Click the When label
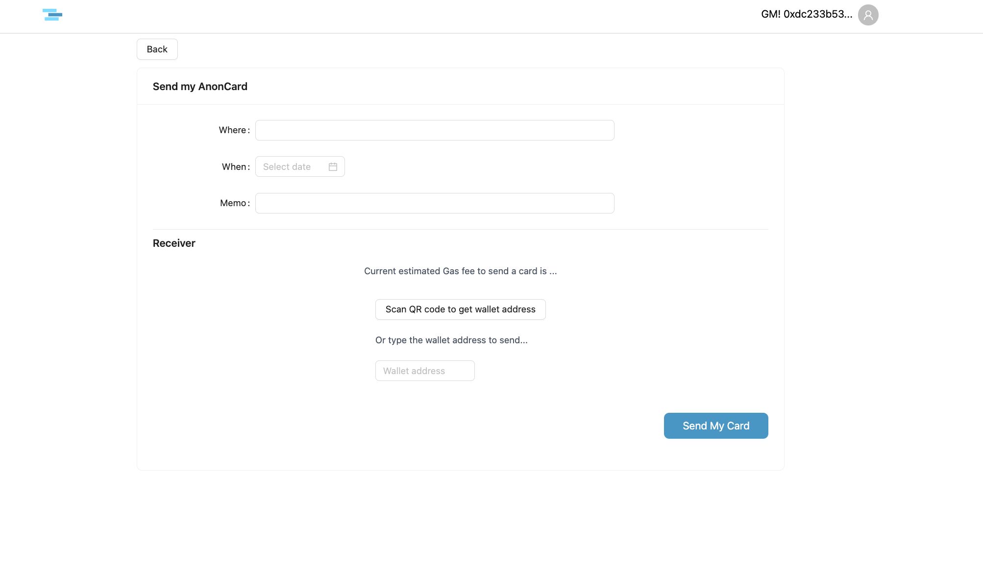This screenshot has width=983, height=568. [236, 167]
